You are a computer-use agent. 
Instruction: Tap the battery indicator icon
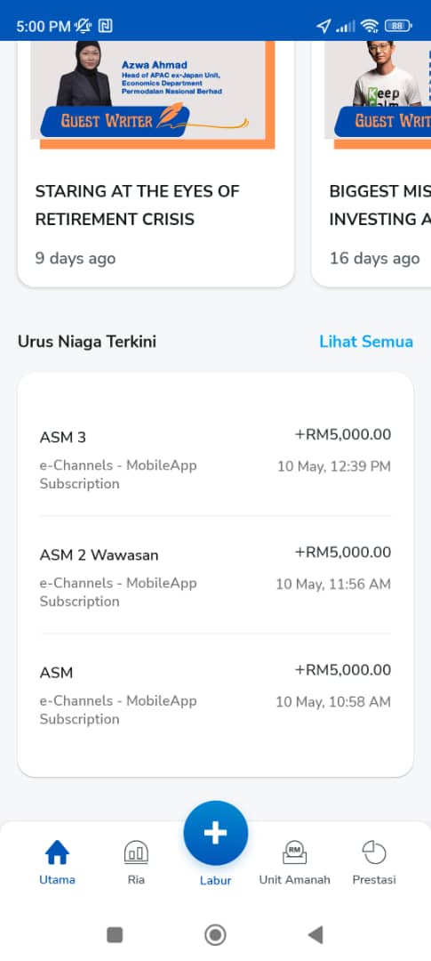(x=398, y=26)
